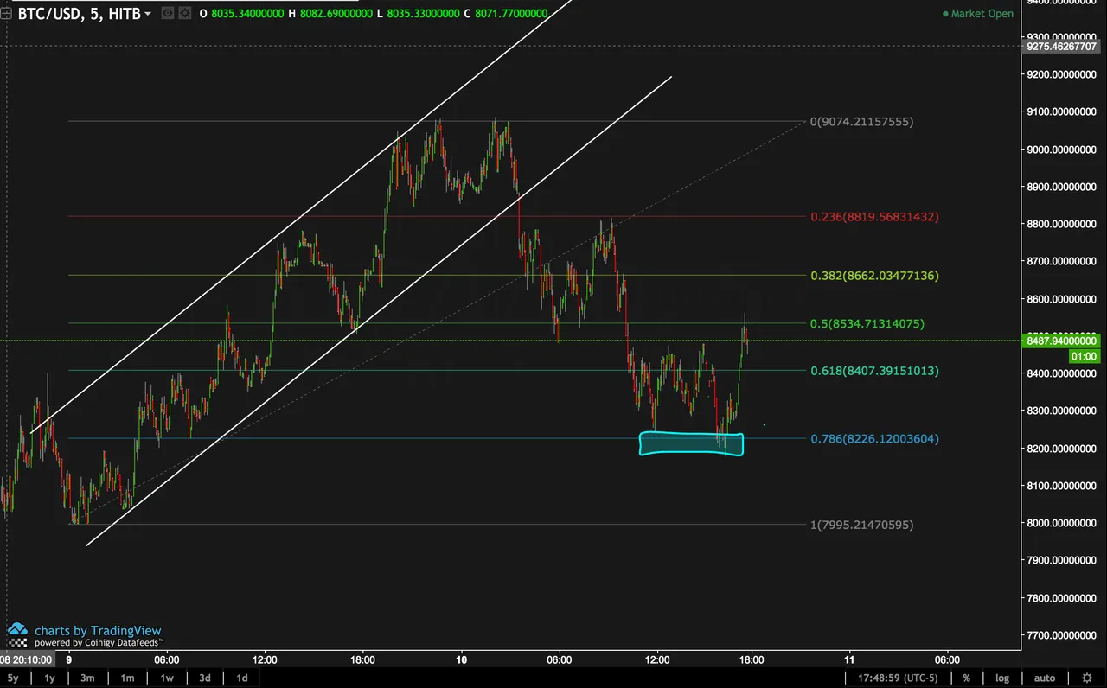Viewport: 1107px width, 688px height.
Task: Select the 1m time range
Action: (x=127, y=678)
